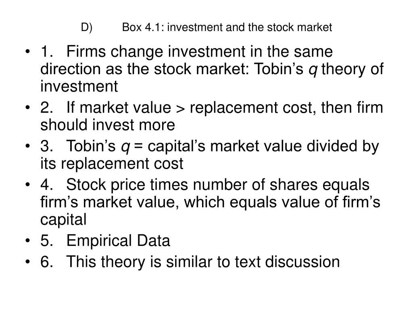This screenshot has height=310, width=413.
Task: Click the word 'capital' ending bullet four
Action: coord(63,220)
